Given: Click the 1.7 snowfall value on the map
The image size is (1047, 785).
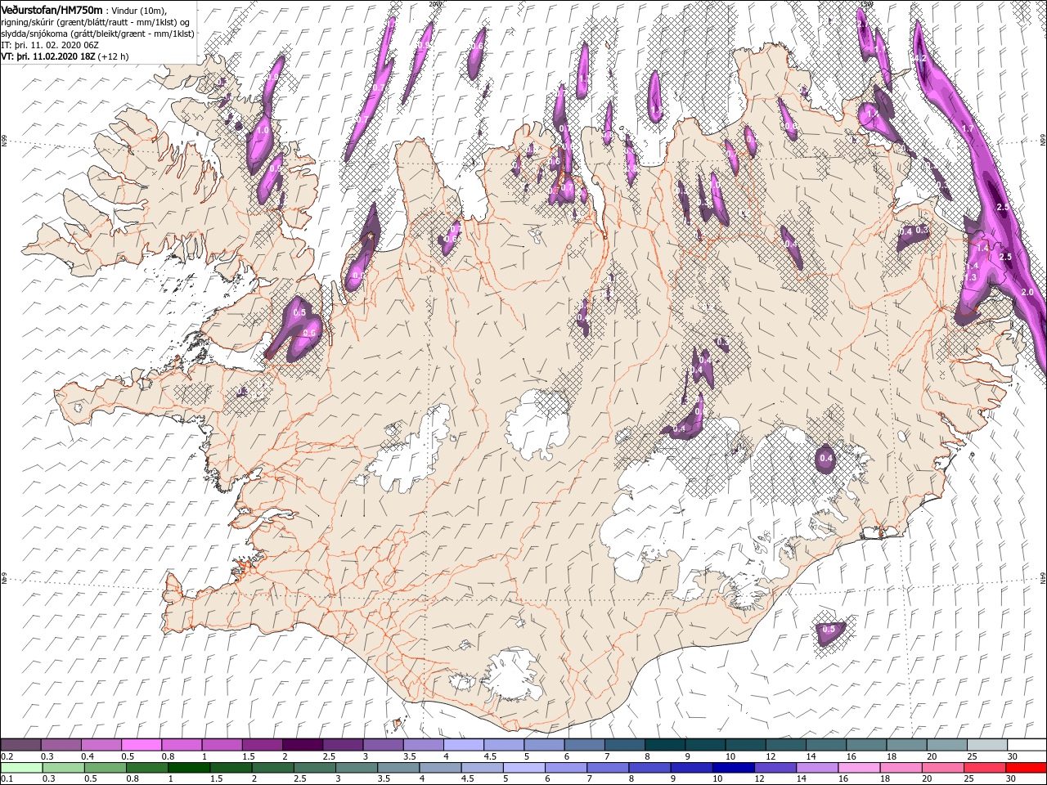Looking at the screenshot, I should (x=968, y=129).
